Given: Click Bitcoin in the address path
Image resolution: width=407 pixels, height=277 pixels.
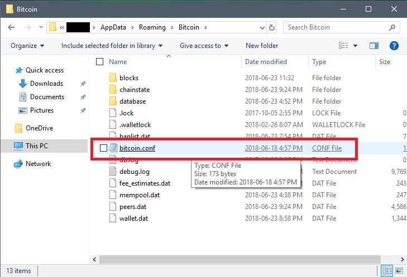Looking at the screenshot, I should click(x=189, y=27).
